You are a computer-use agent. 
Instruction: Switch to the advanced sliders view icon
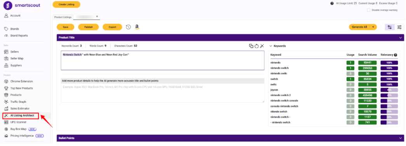(x=399, y=27)
